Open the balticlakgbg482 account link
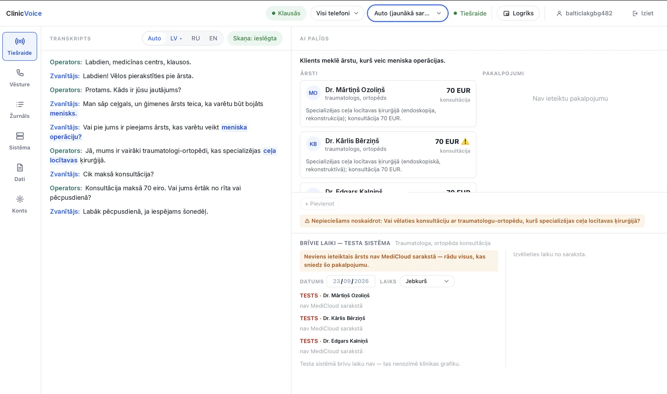Viewport: 667px width, 394px height. click(584, 13)
